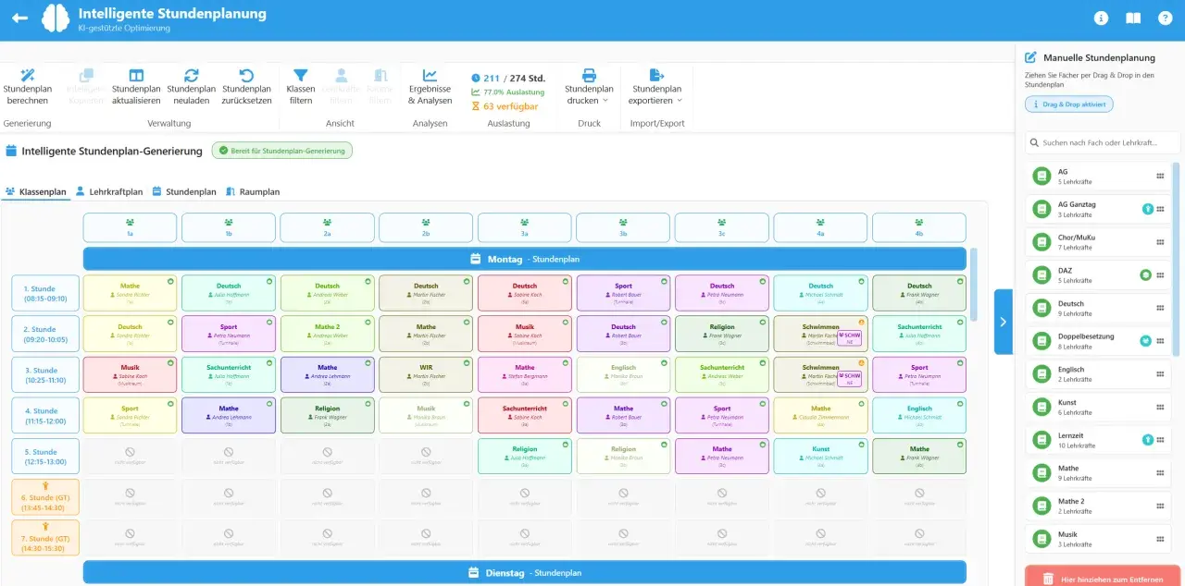The width and height of the screenshot is (1185, 586).
Task: Expand the Stundenplan drucken dropdown
Action: coord(590,94)
